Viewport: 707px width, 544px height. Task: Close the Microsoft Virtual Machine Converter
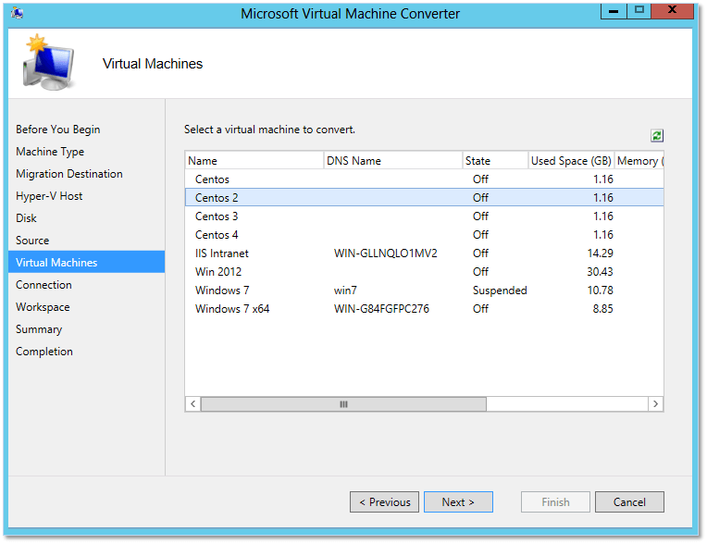coord(672,11)
